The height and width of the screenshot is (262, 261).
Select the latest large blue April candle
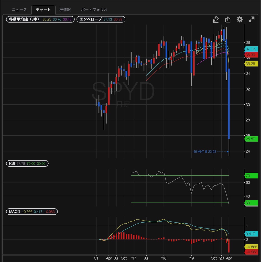[x=229, y=104]
